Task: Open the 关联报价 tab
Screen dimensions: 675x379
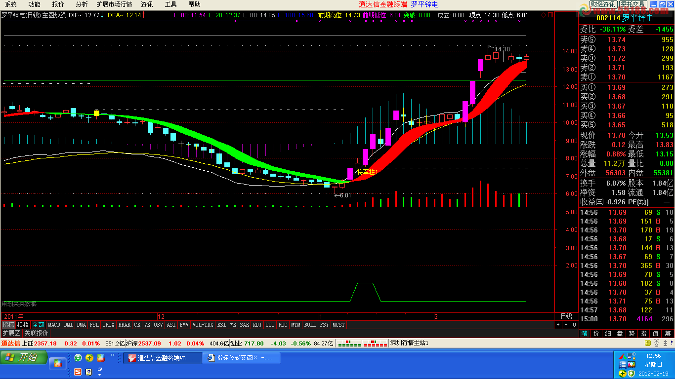Action: (37, 333)
